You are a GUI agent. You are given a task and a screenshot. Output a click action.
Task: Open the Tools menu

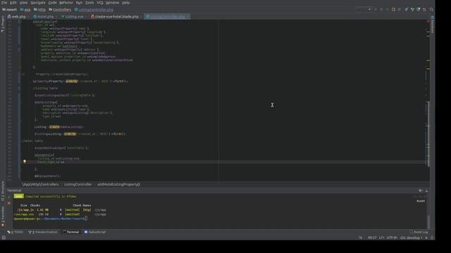[89, 3]
